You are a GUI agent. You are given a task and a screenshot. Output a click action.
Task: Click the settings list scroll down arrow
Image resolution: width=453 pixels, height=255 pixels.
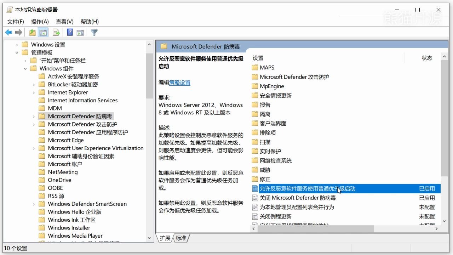[x=445, y=221]
